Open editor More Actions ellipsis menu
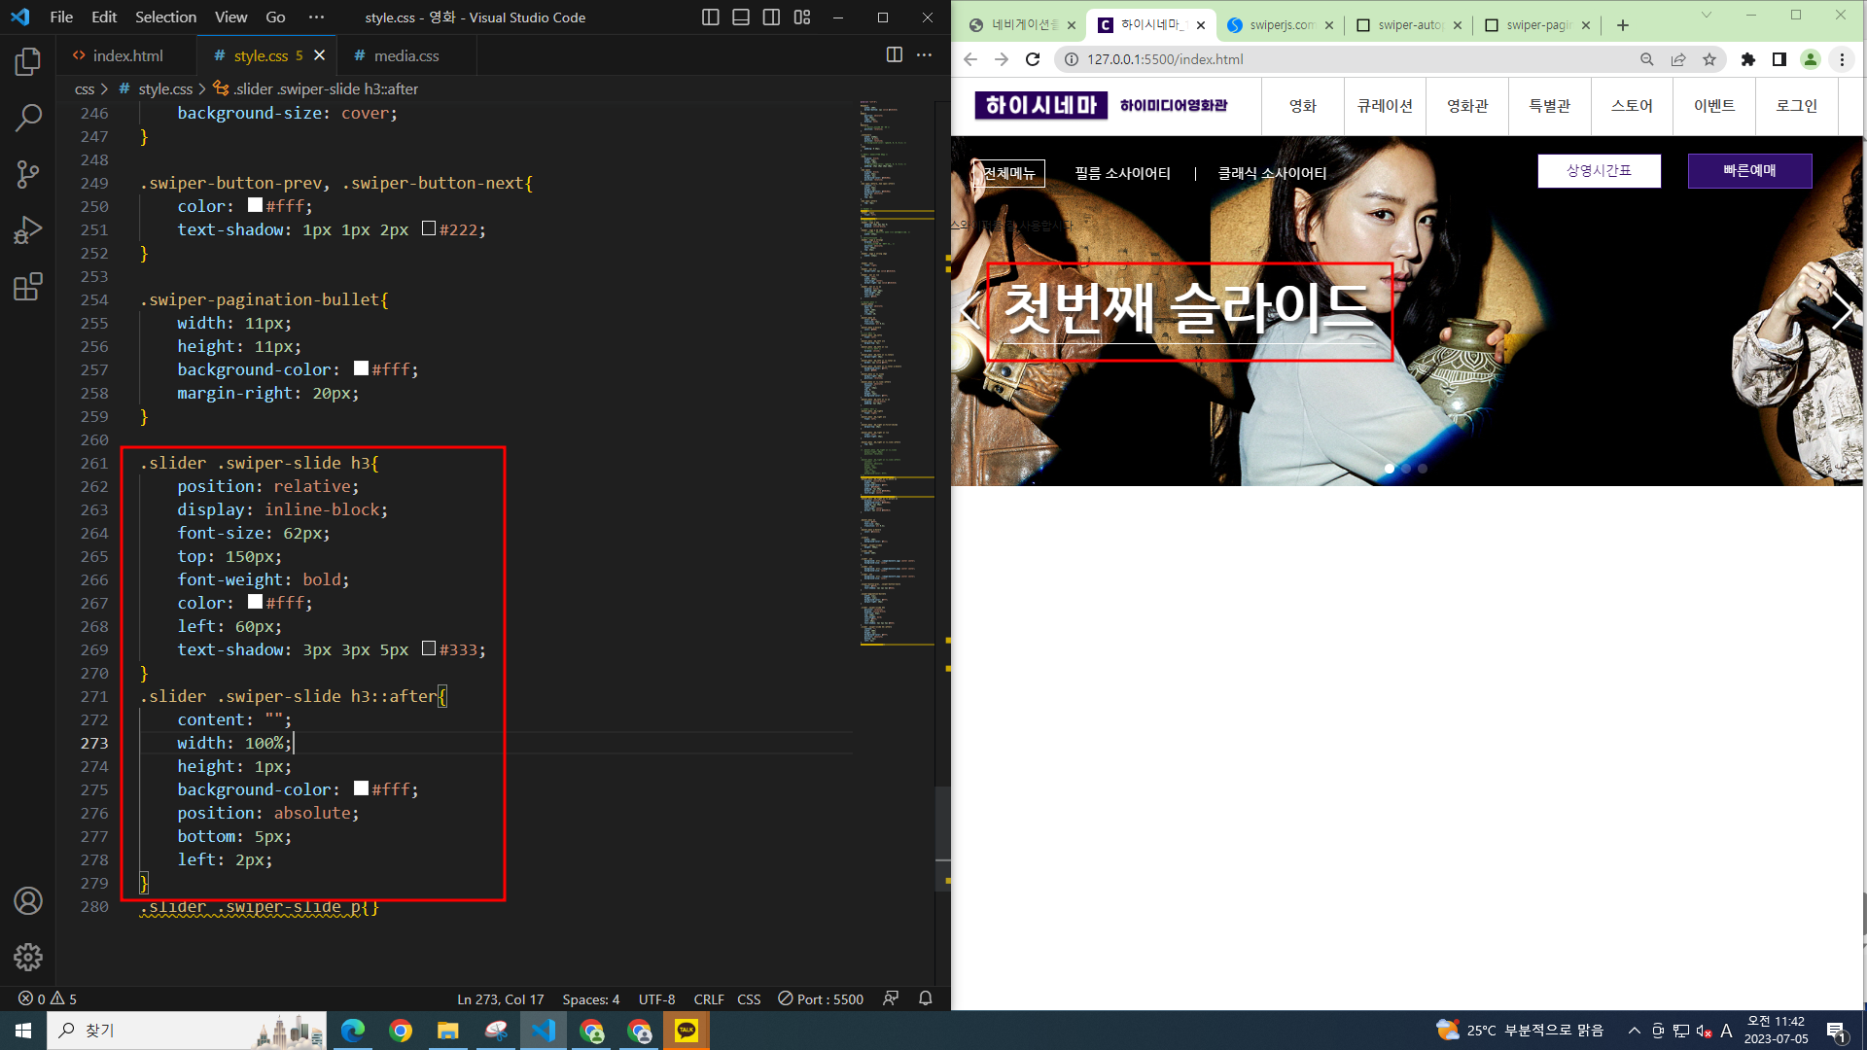The height and width of the screenshot is (1050, 1867). (924, 55)
